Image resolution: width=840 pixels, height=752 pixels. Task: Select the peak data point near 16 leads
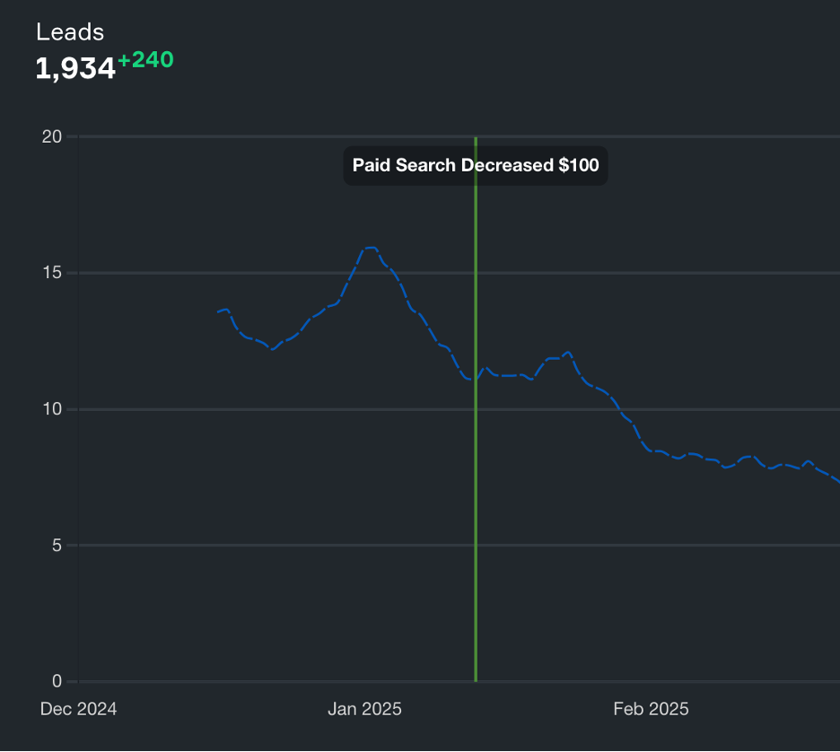coord(372,249)
